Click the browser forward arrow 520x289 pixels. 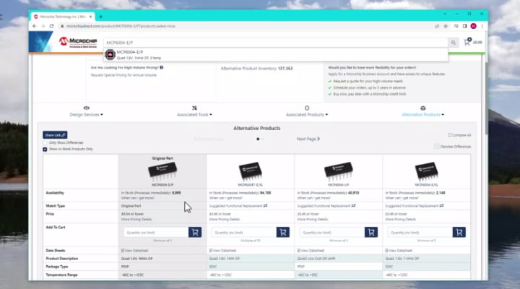pos(43,26)
